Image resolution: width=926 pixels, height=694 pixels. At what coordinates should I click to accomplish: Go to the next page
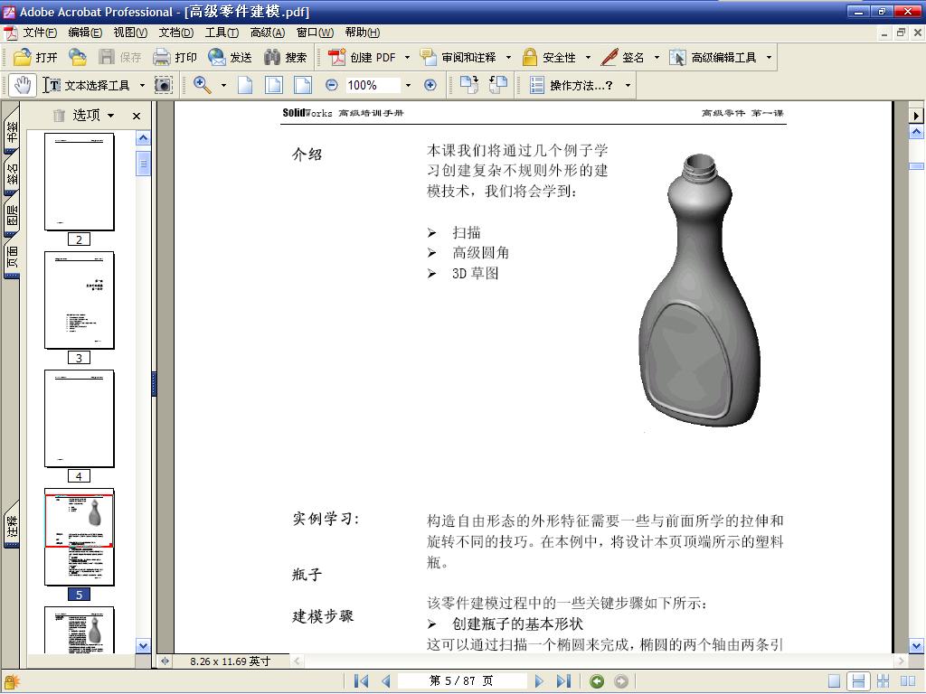tap(538, 681)
